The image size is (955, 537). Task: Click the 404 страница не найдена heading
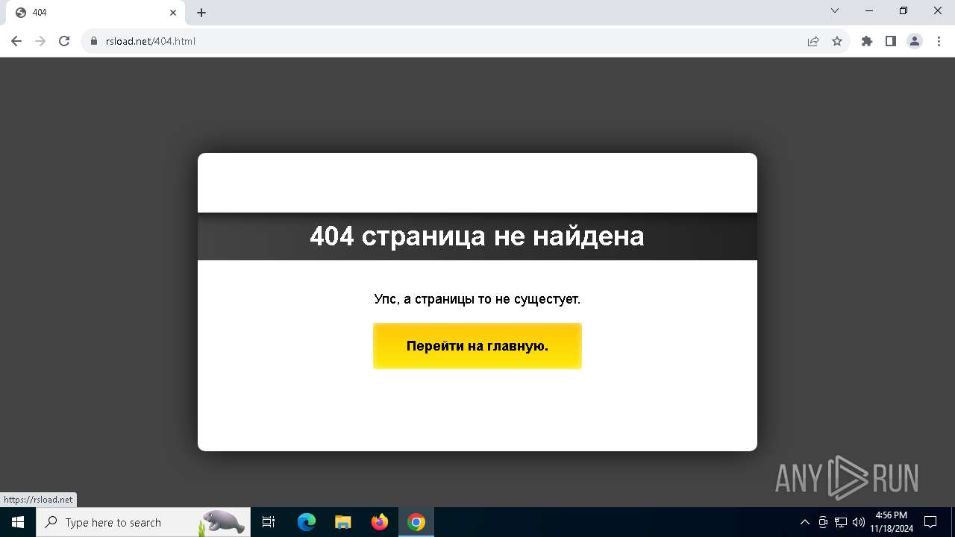coord(477,236)
